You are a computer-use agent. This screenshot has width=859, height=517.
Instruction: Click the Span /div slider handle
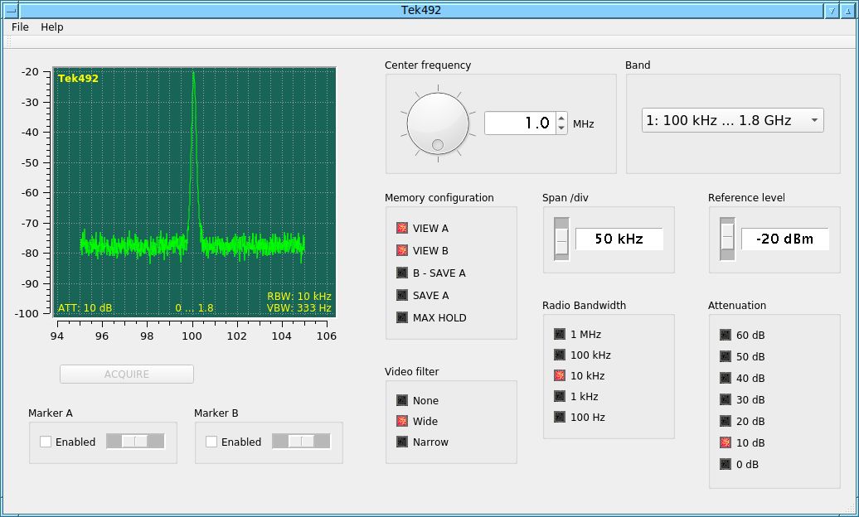[561, 239]
